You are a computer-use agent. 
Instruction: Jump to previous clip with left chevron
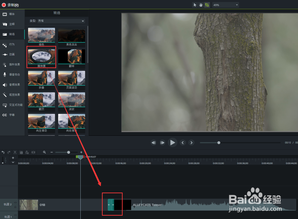click(183, 143)
